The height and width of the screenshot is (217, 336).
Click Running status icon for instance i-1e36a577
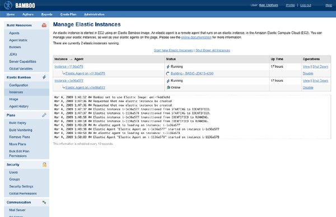click(168, 81)
